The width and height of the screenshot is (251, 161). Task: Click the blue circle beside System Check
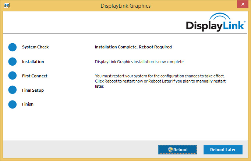pyautogui.click(x=13, y=47)
